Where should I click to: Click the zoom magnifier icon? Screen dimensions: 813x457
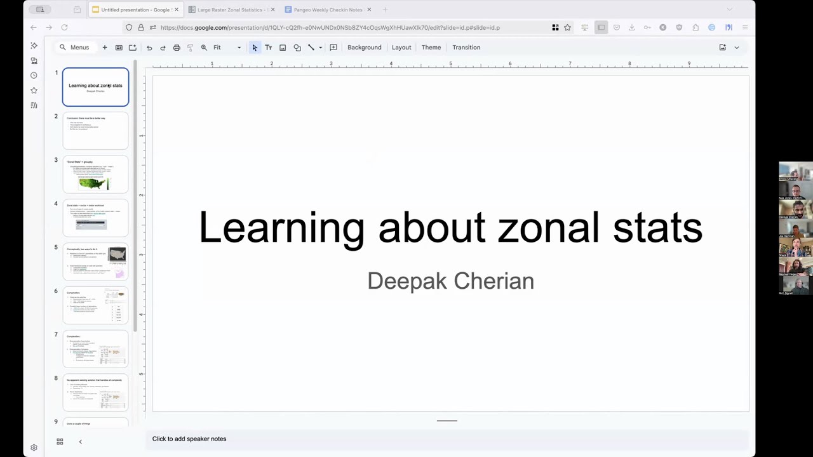pyautogui.click(x=204, y=48)
